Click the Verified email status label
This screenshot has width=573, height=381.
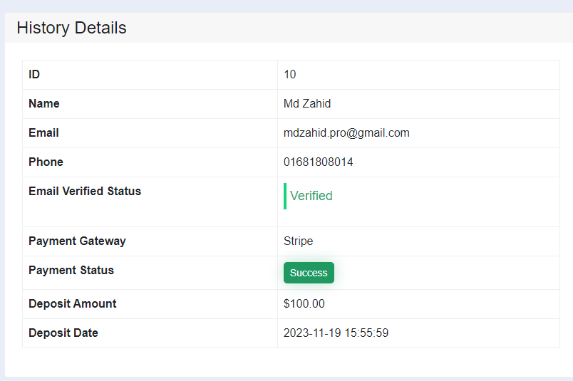(x=311, y=196)
